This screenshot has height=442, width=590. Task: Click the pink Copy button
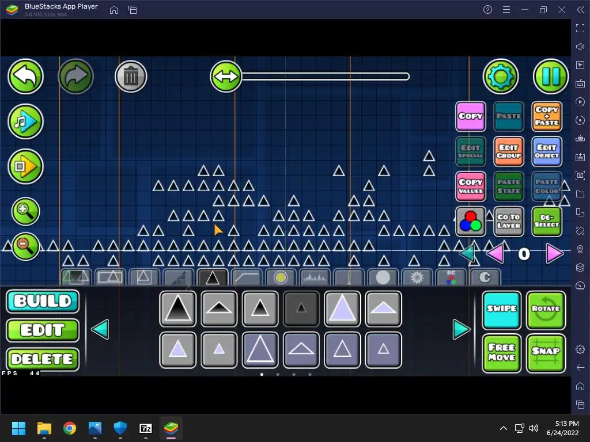(x=470, y=116)
